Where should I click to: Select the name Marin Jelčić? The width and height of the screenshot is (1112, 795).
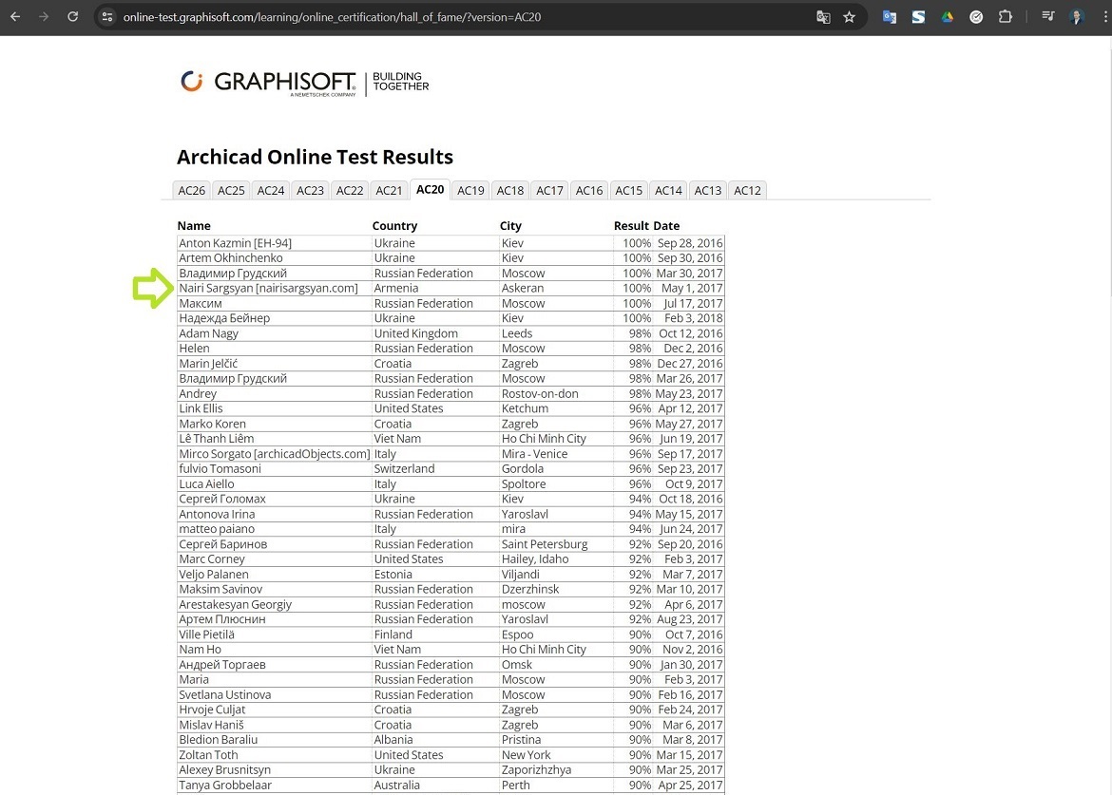[208, 364]
